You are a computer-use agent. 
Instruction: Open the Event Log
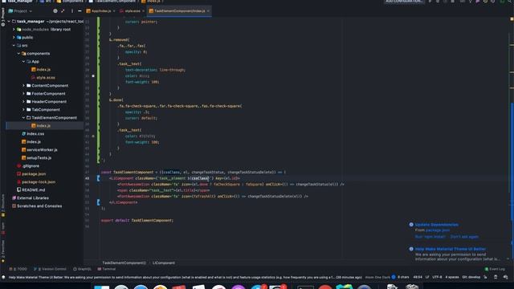pyautogui.click(x=495, y=269)
